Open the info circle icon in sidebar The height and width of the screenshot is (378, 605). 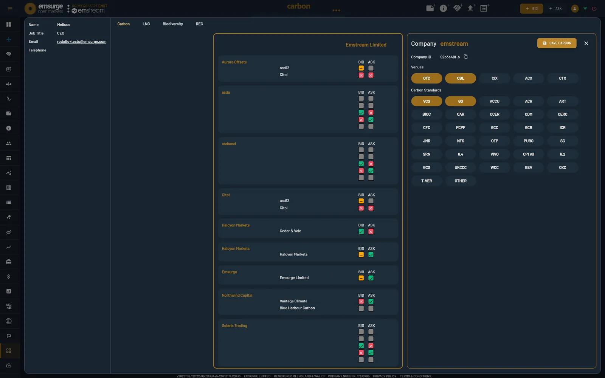pyautogui.click(x=9, y=129)
